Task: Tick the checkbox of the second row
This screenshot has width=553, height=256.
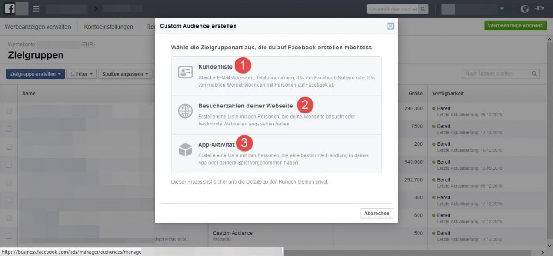Action: click(x=9, y=129)
